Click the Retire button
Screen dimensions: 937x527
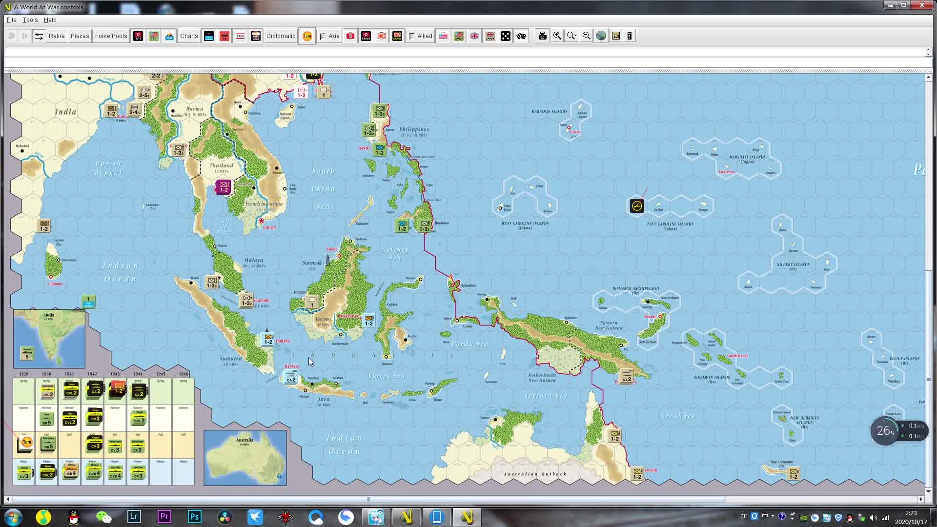coord(57,36)
